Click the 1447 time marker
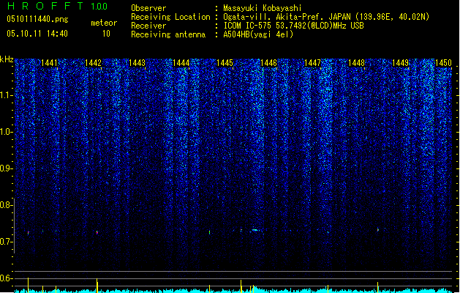Viewport: 460px width, 293px height. pos(313,63)
